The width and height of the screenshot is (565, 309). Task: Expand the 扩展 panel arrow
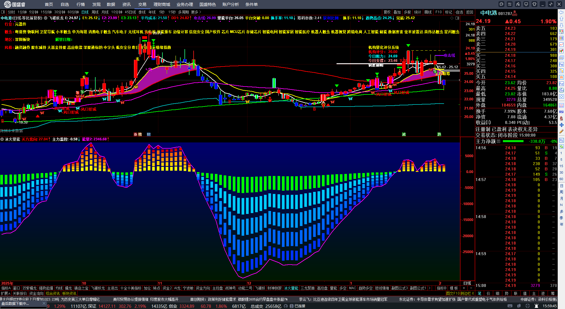[x=6, y=293]
